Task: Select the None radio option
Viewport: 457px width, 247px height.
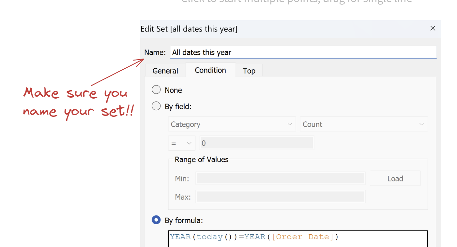Action: 156,90
